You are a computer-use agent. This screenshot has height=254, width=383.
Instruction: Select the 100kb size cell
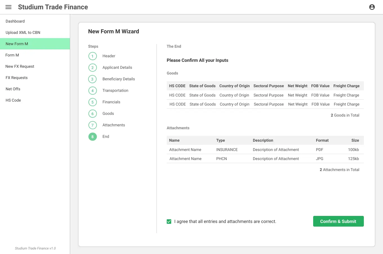point(353,150)
